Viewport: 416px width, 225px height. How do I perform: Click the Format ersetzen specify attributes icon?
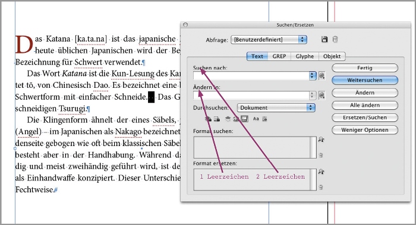click(x=321, y=172)
